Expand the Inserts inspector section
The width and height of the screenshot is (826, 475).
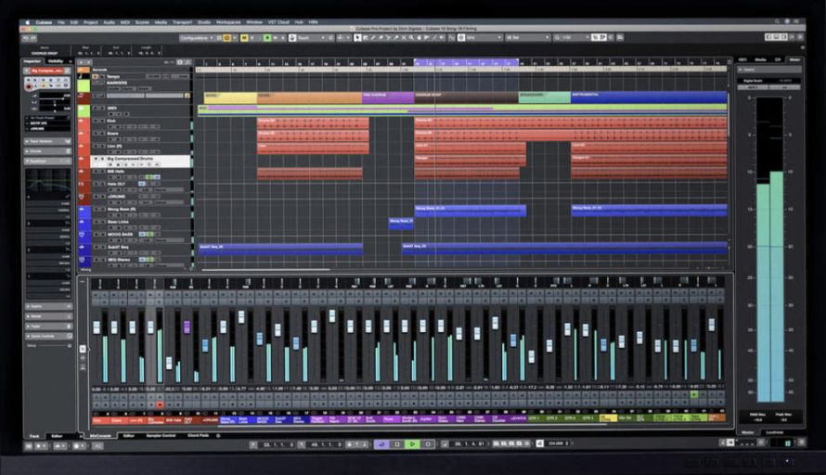48,306
